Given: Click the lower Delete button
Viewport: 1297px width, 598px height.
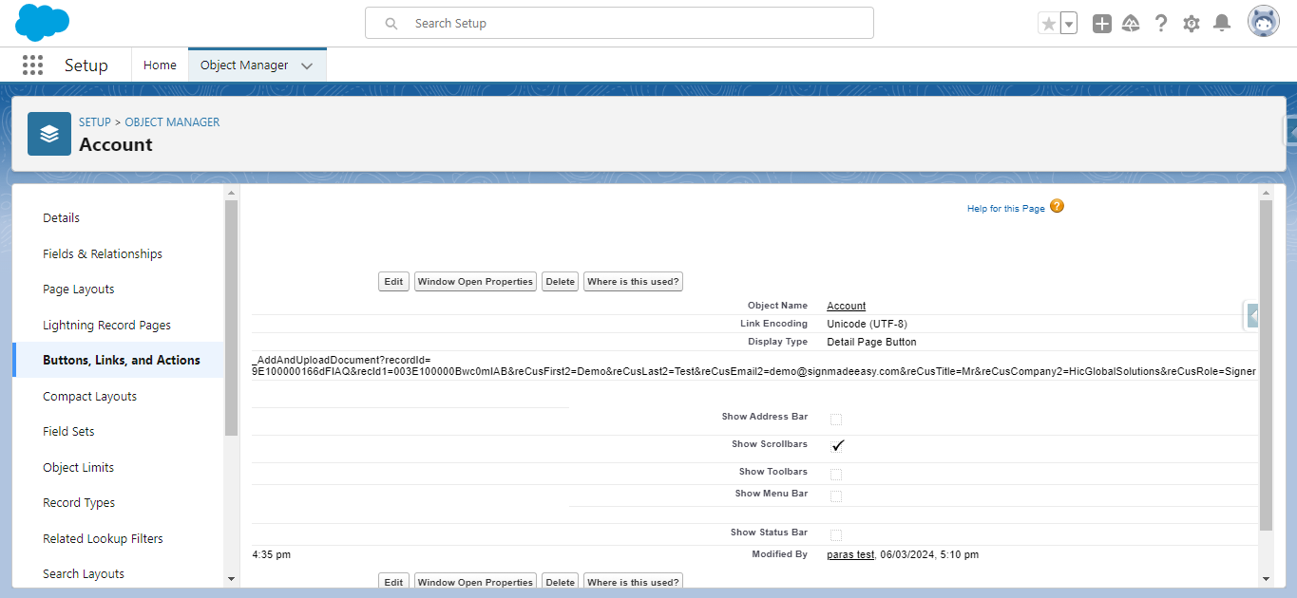Looking at the screenshot, I should coord(561,582).
